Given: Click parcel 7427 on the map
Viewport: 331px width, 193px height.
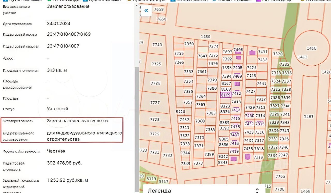Looking at the screenshot, I should 251,91.
